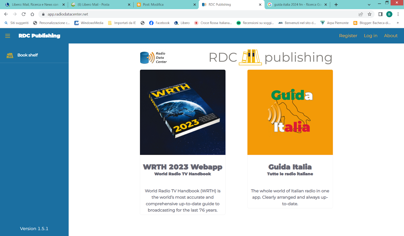This screenshot has width=404, height=236.
Task: Open the Chrome three-dot menu
Action: (x=398, y=14)
